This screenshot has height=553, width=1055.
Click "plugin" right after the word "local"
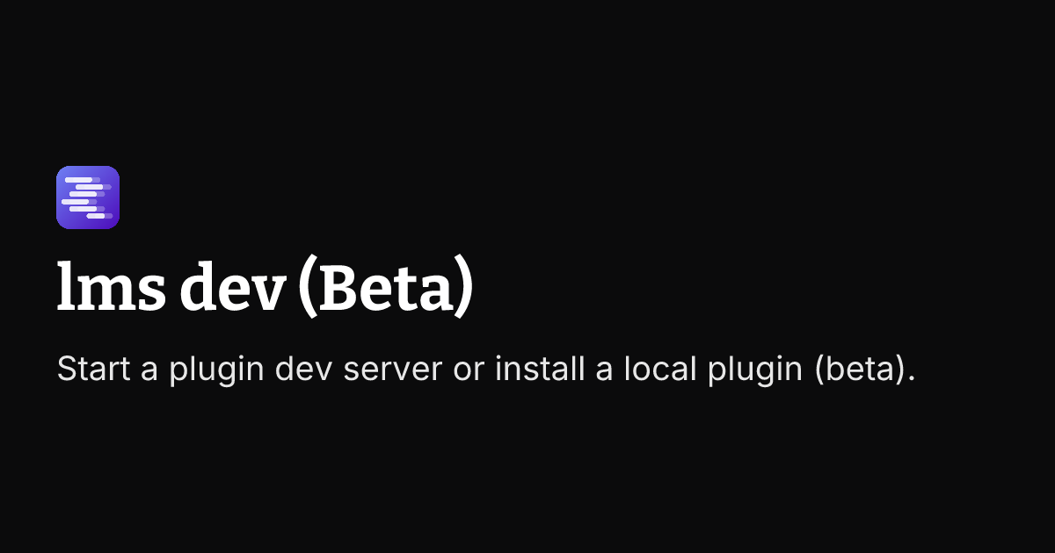click(753, 372)
